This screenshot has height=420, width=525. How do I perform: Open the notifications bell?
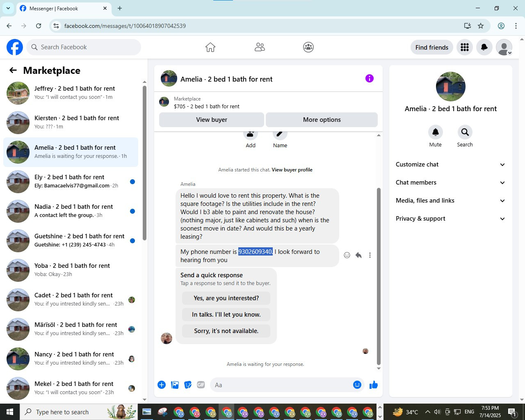click(484, 47)
